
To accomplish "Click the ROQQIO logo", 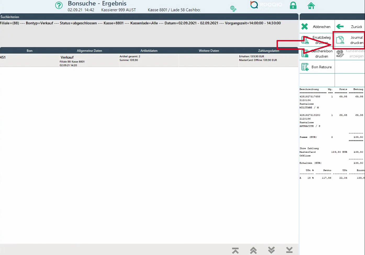I will pos(266,5).
